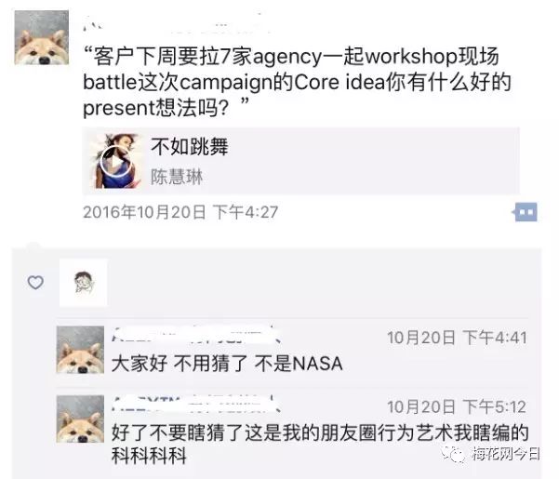
Task: Tap the comment time 10月20日 下午5:12
Action: [457, 406]
